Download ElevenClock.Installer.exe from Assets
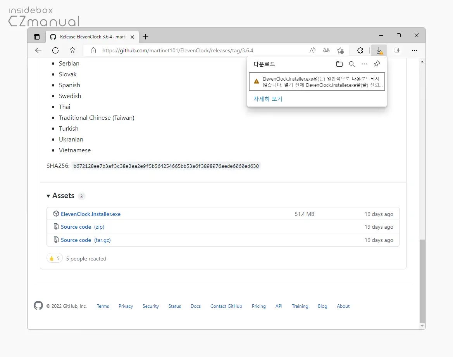 coord(91,214)
